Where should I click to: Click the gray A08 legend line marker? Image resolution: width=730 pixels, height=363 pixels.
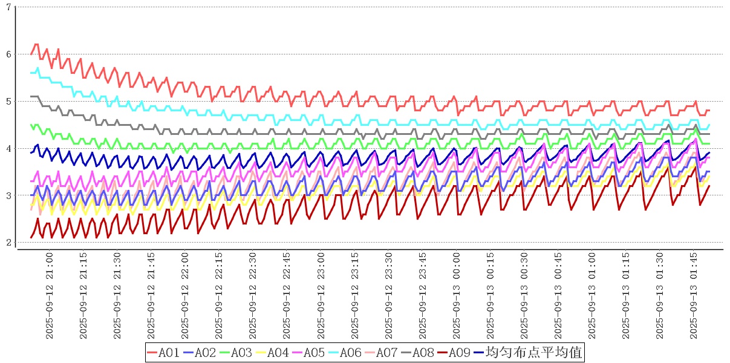click(406, 353)
